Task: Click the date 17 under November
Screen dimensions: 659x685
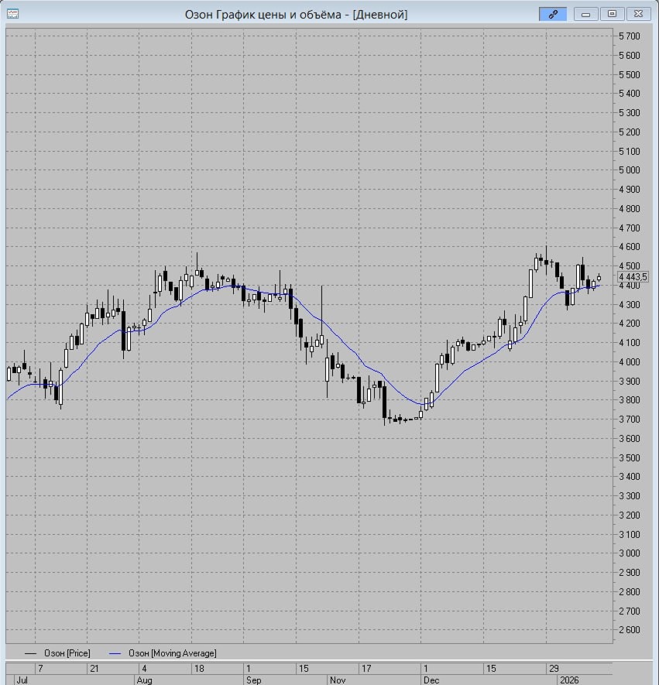Action: pyautogui.click(x=366, y=669)
